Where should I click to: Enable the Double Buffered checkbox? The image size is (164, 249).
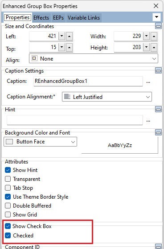click(8, 206)
